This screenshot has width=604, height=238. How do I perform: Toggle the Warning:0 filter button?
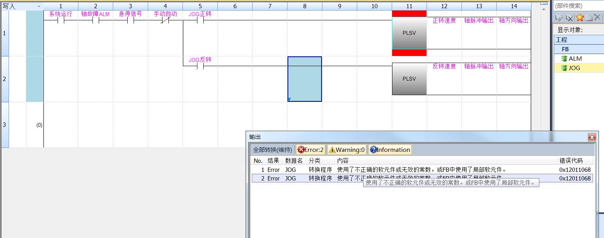347,150
